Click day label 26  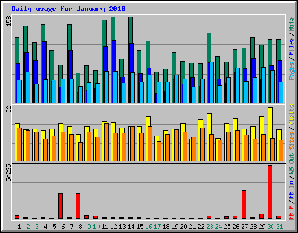[236, 227]
